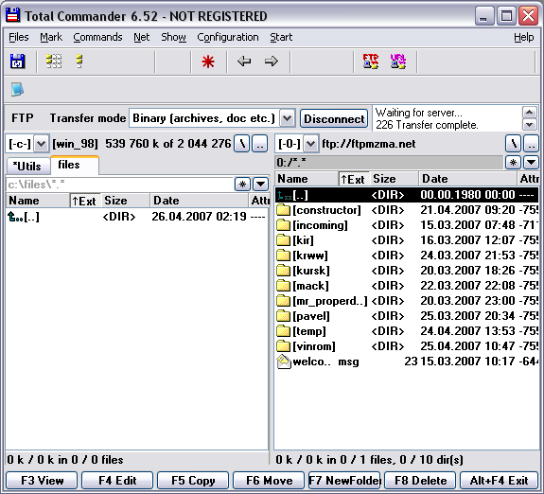544x494 pixels.
Task: Sort right panel by Name column header
Action: [307, 179]
